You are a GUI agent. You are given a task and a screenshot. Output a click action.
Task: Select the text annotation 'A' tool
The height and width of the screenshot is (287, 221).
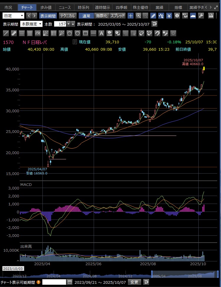(x=101, y=33)
